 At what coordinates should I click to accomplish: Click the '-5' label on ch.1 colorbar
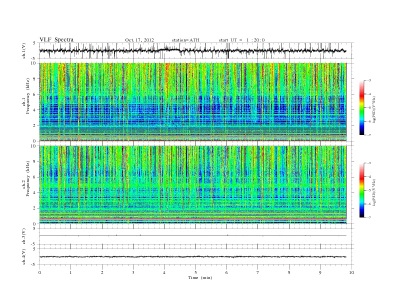tap(369, 108)
